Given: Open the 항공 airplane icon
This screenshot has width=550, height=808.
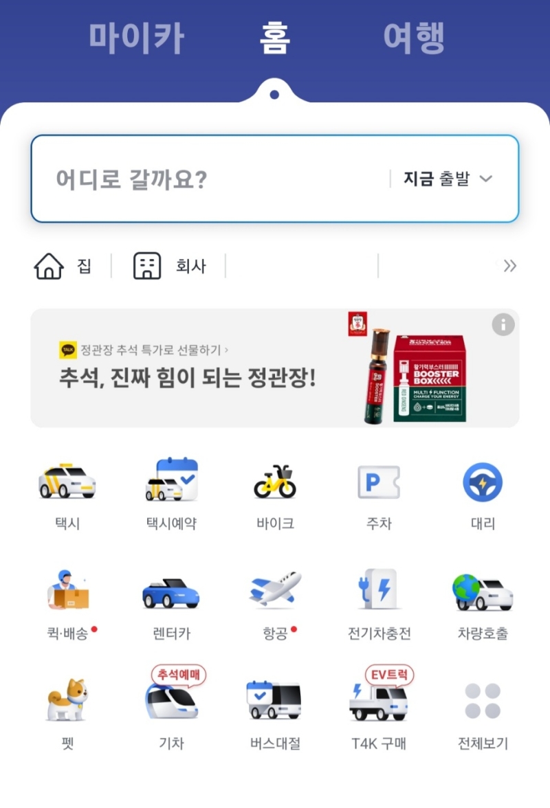Looking at the screenshot, I should pyautogui.click(x=275, y=588).
